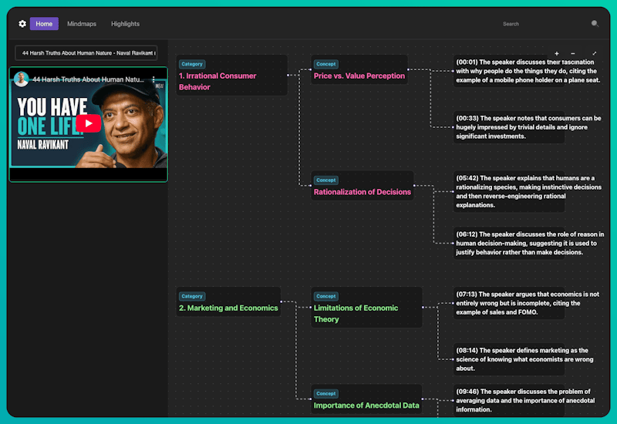This screenshot has width=617, height=424.
Task: Open settings with the gear icon
Action: [22, 24]
